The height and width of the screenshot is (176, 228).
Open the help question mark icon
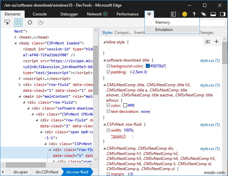click(194, 14)
